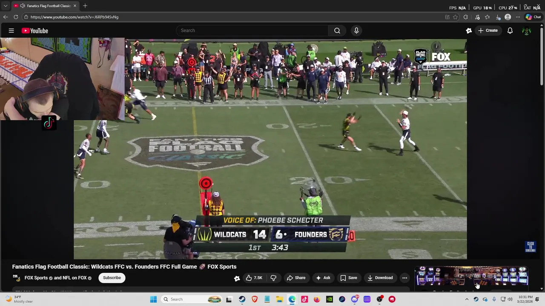The width and height of the screenshot is (545, 306).
Task: Open TikTok app in taskbar
Action: pos(304,299)
